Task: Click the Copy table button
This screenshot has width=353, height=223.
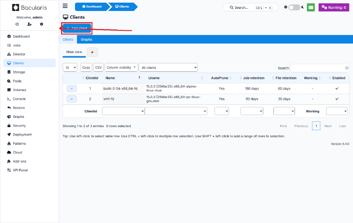Action: point(86,68)
